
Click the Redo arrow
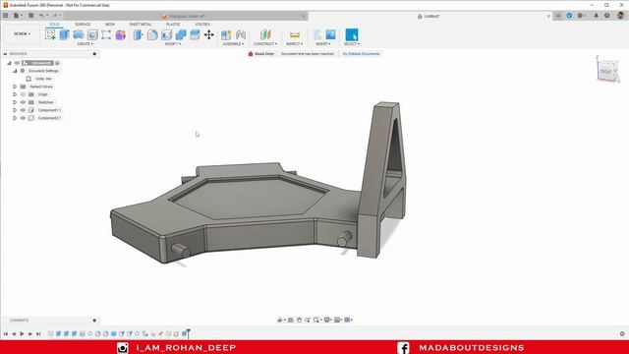[55, 16]
